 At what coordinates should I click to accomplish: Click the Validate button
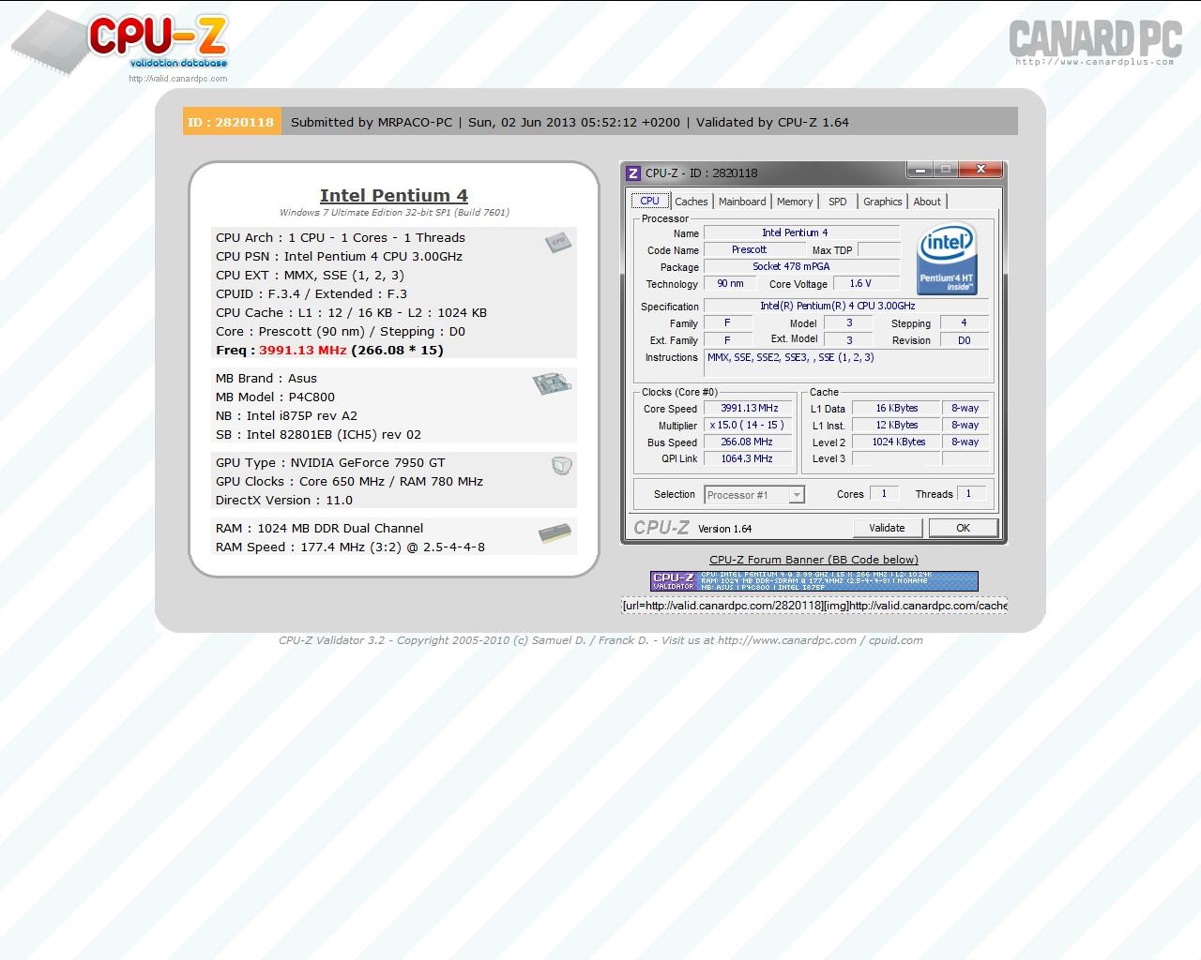point(887,528)
